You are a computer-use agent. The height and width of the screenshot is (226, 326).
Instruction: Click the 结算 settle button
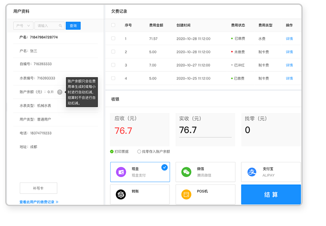coord(271,194)
